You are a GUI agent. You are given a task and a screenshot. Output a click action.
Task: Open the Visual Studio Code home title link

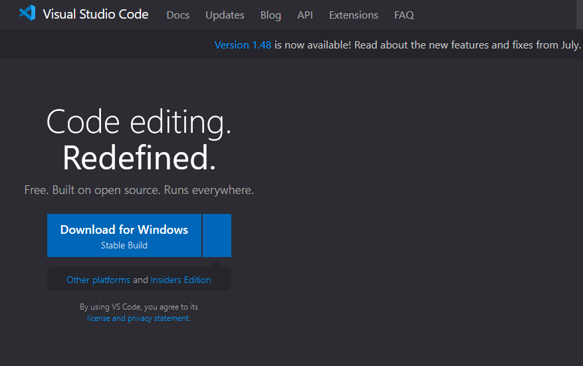tap(96, 14)
